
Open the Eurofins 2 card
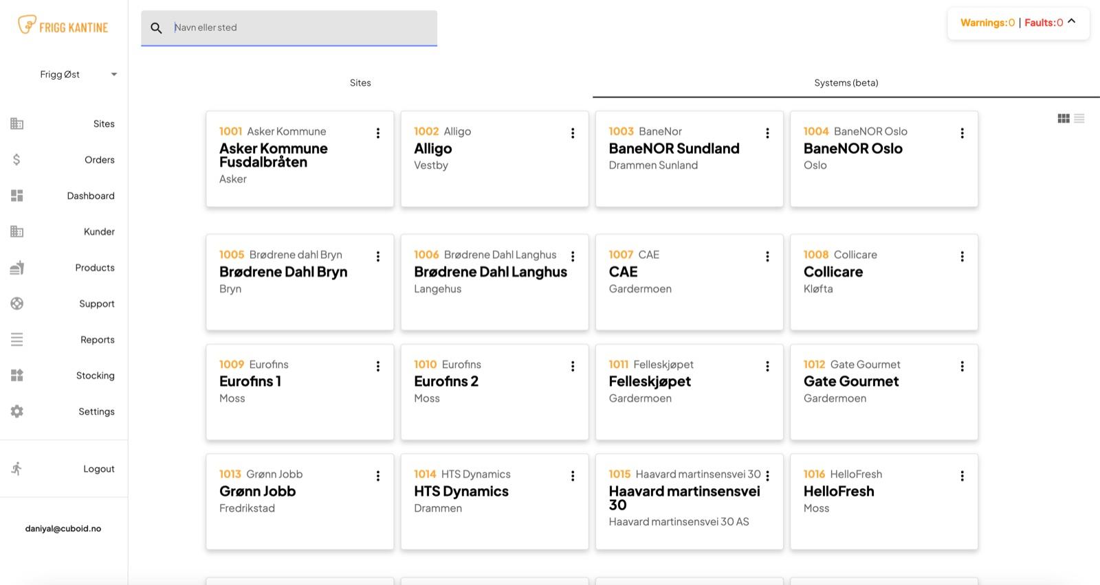click(494, 392)
